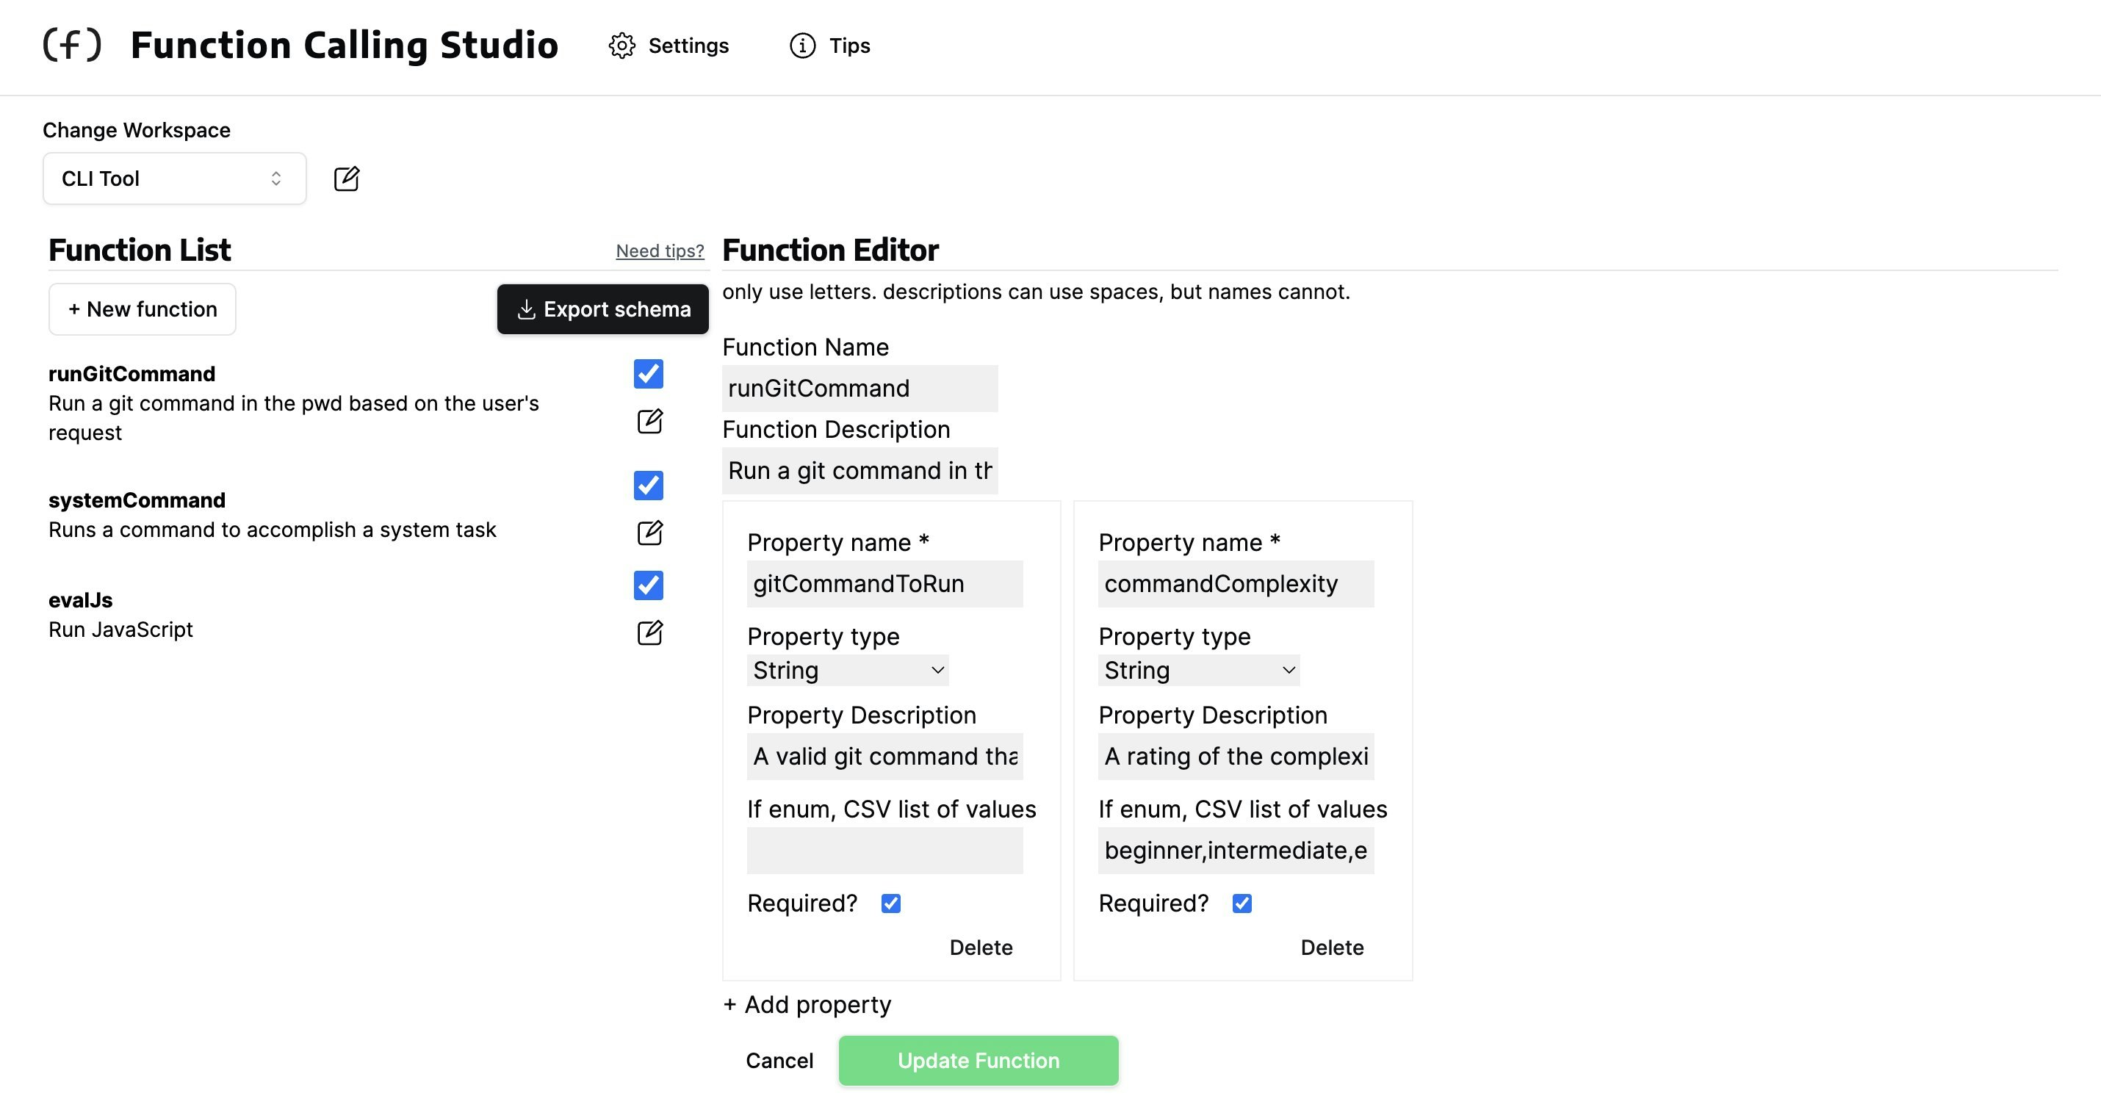Open Settings via the gear icon
The width and height of the screenshot is (2101, 1118).
point(621,46)
